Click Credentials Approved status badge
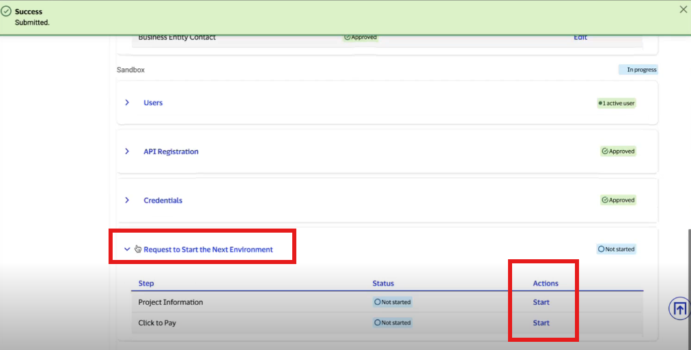 pos(618,200)
